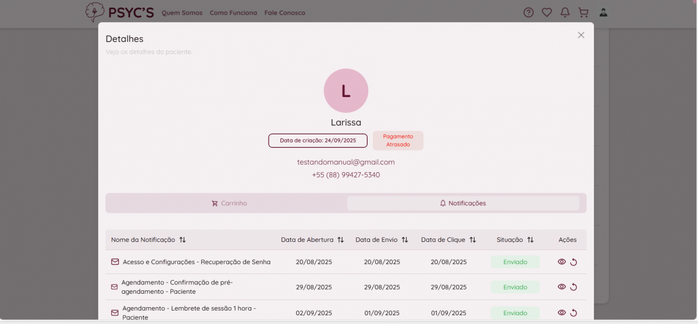This screenshot has height=324, width=698.
Task: Open the notifications bell in header
Action: [565, 12]
